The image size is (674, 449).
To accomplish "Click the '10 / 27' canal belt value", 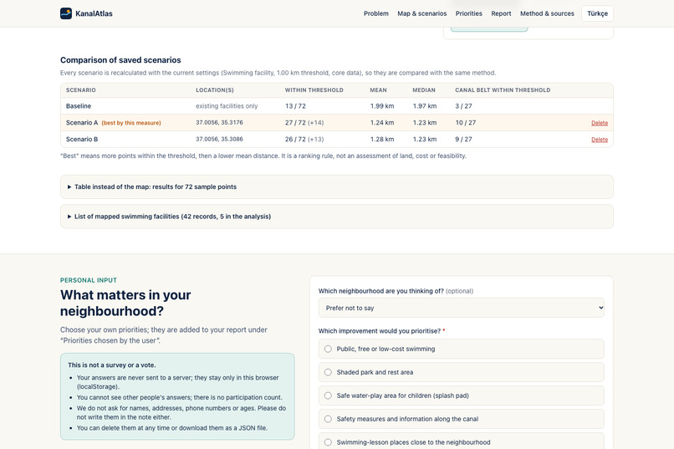I will 466,123.
